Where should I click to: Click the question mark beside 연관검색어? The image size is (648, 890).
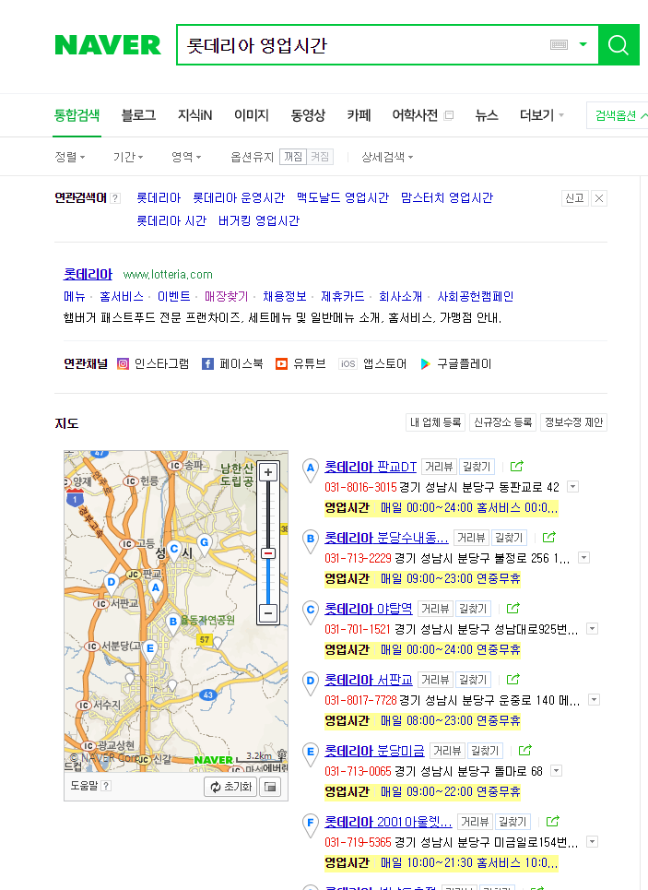[115, 198]
